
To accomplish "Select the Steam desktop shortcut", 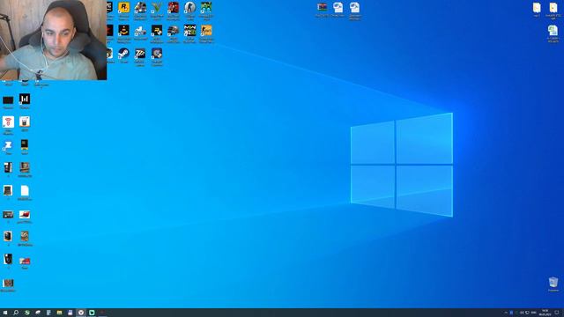I will coord(123,54).
